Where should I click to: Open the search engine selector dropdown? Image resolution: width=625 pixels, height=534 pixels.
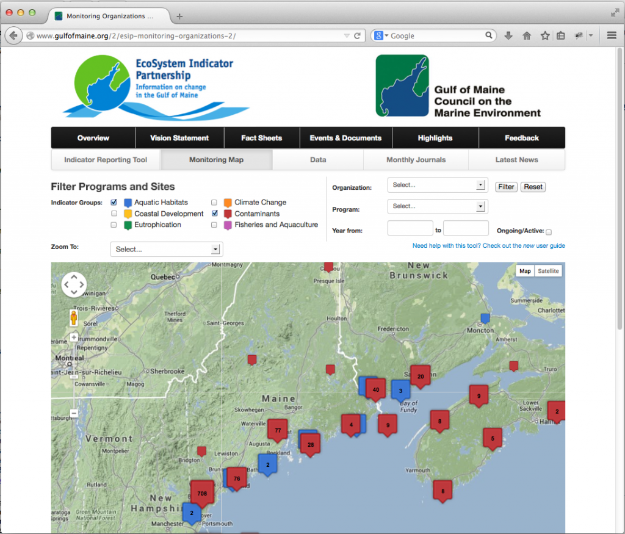tap(381, 35)
